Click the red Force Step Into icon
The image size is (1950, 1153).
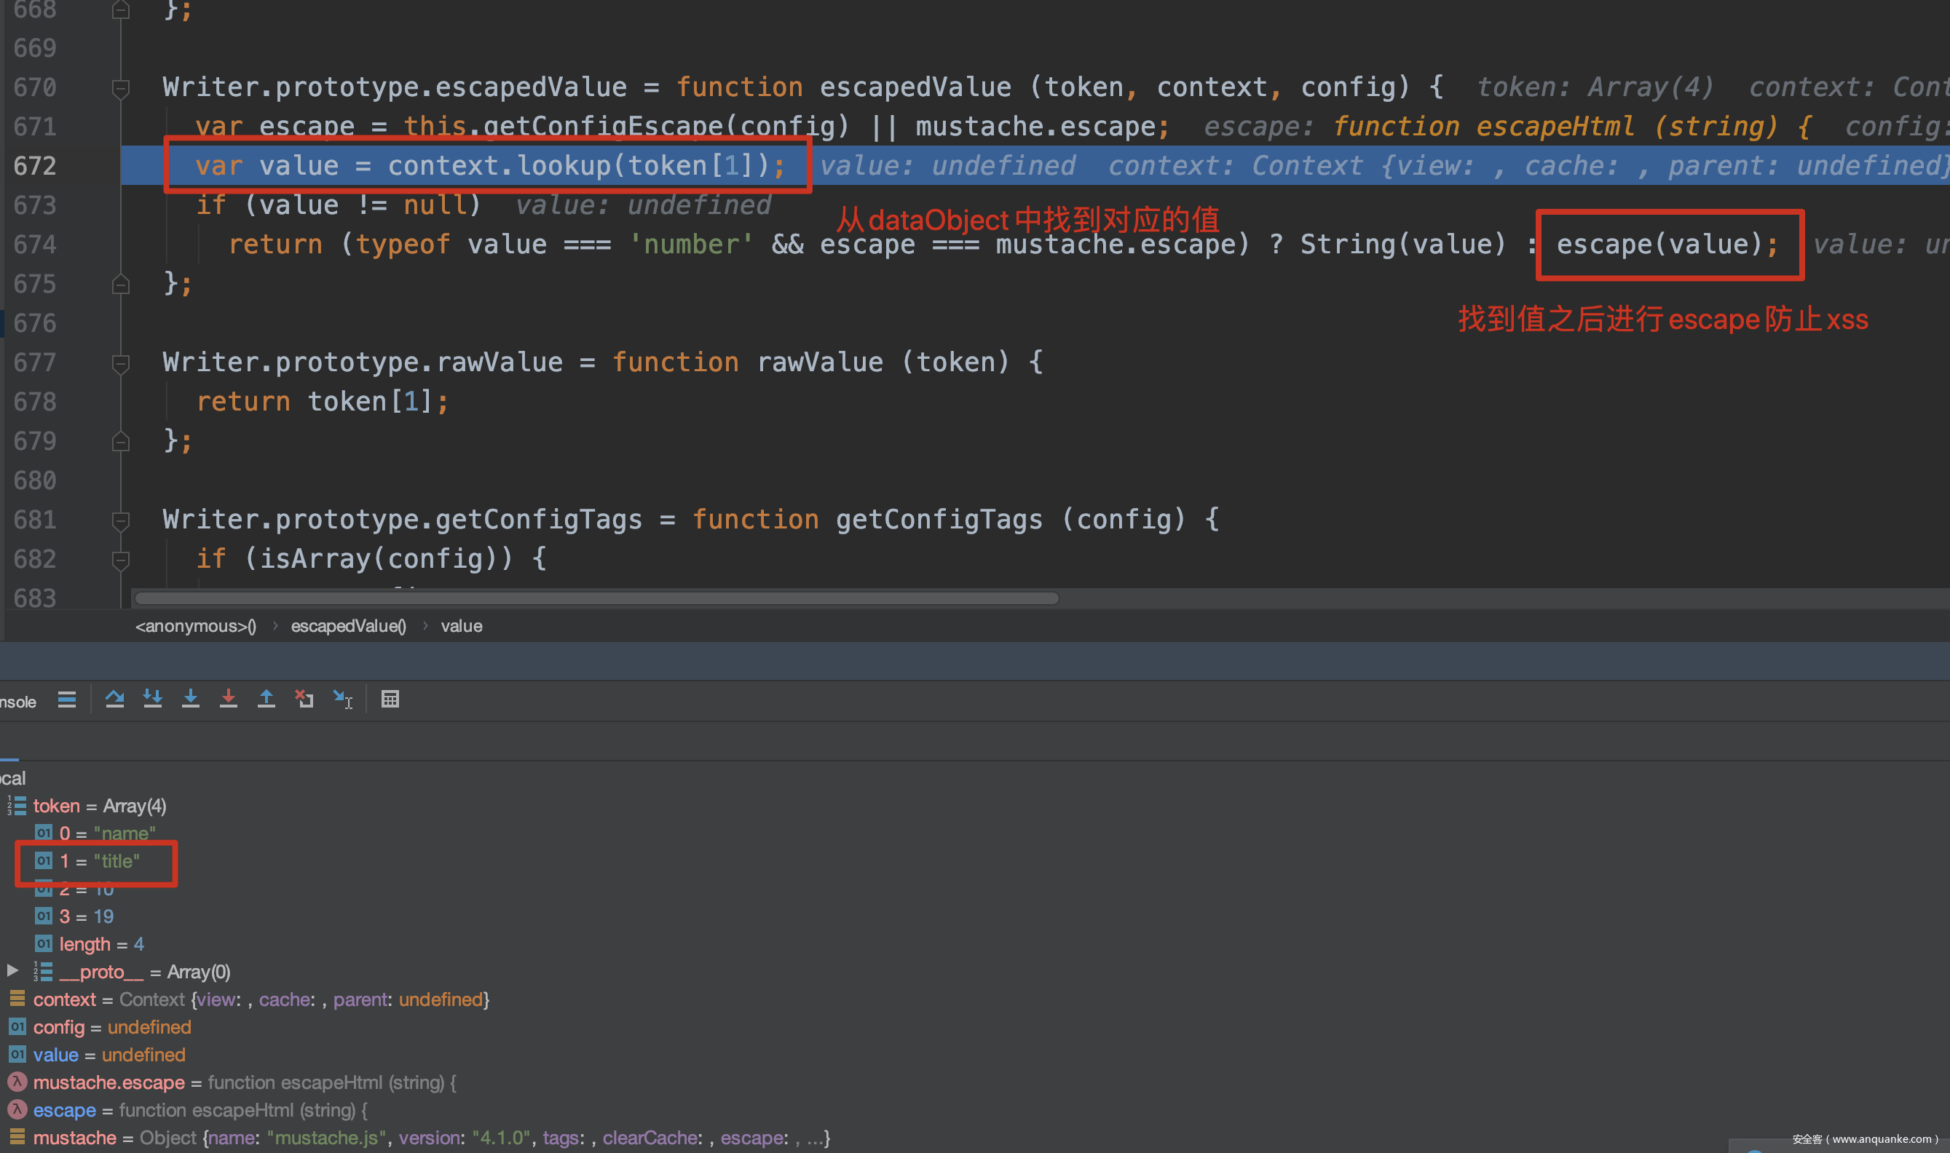tap(229, 700)
